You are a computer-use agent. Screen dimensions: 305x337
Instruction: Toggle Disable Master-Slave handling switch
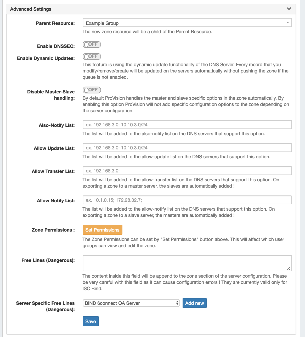tap(92, 90)
